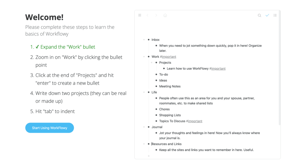
Task: Click the Meeting Notes list item
Action: coord(170,86)
